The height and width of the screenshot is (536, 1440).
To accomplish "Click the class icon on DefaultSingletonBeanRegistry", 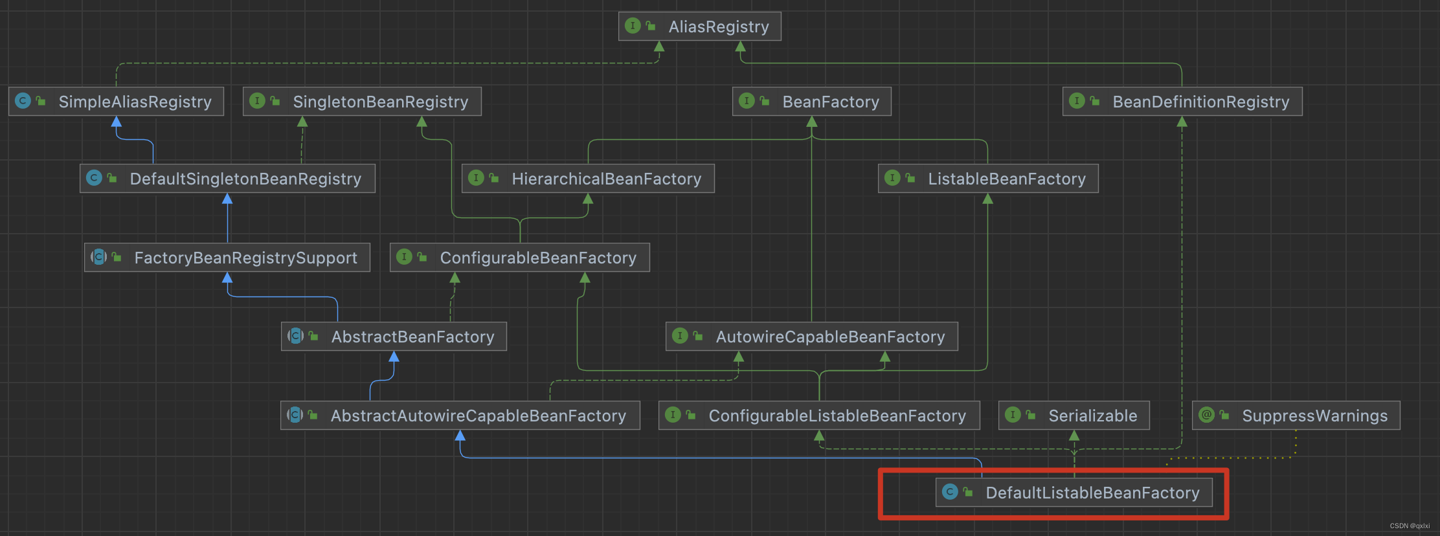I will 94,178.
